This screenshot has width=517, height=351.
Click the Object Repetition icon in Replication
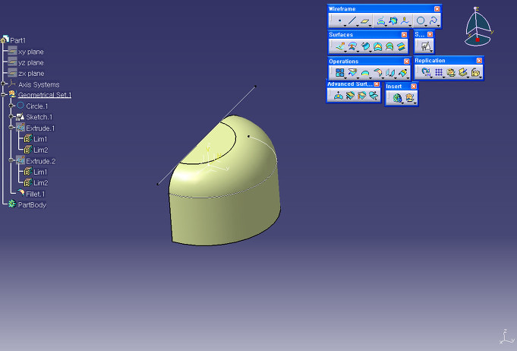426,72
